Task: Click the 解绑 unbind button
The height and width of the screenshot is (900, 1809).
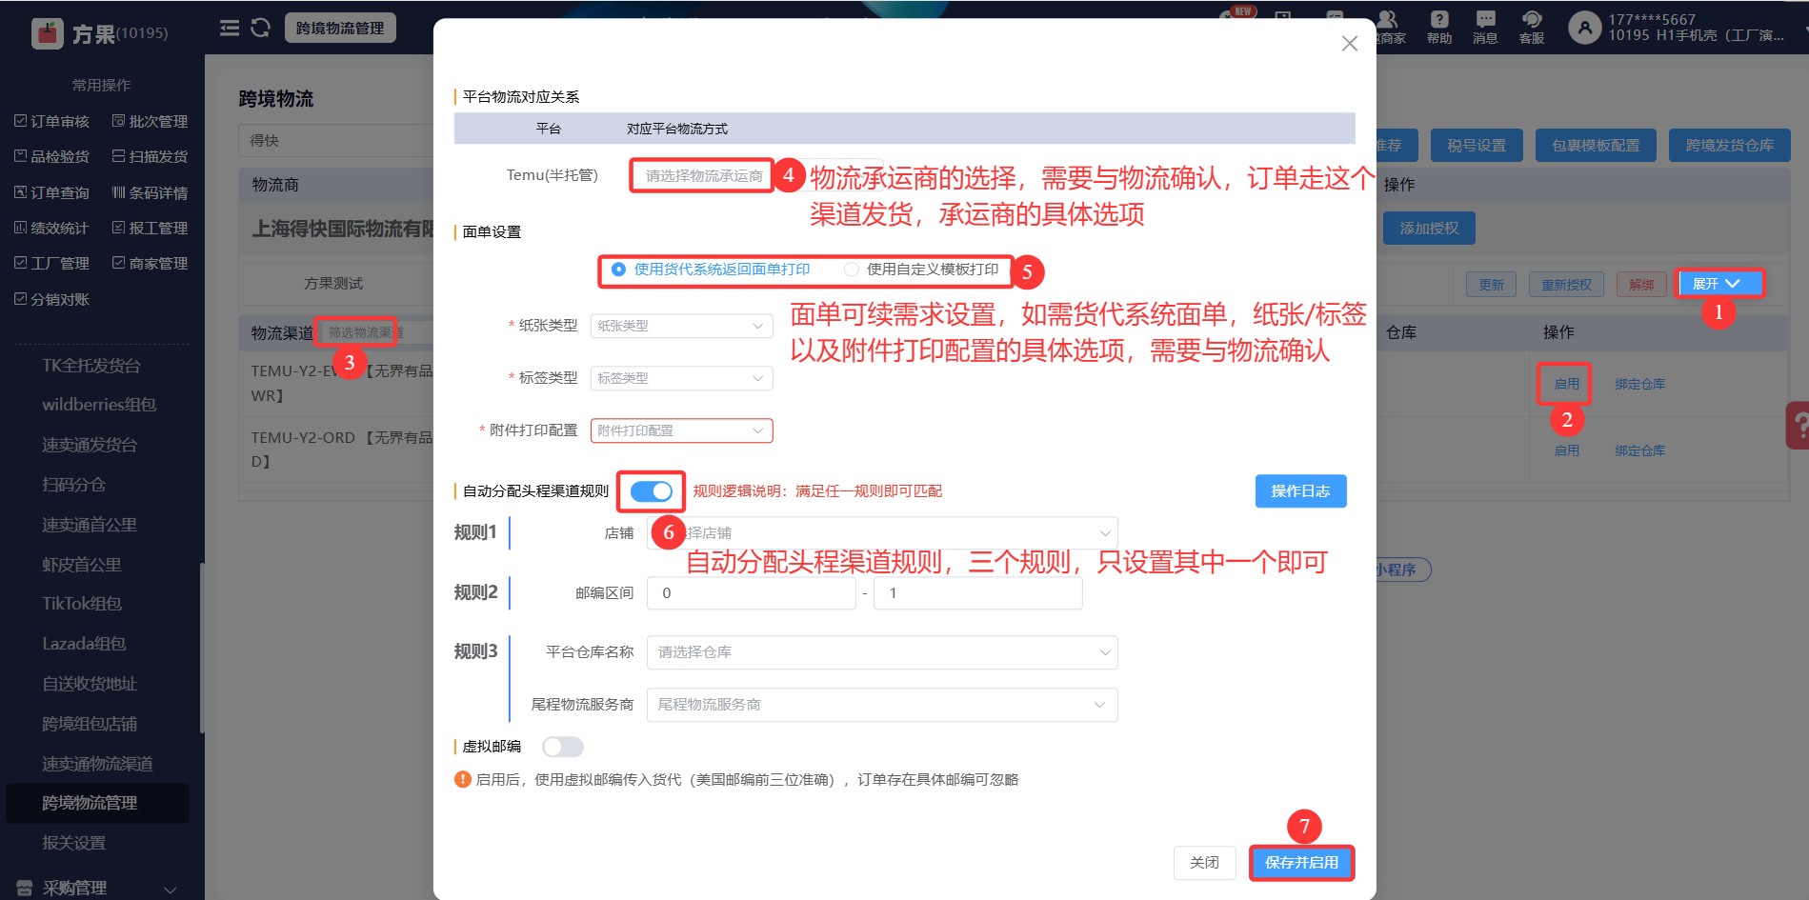Action: (x=1641, y=285)
